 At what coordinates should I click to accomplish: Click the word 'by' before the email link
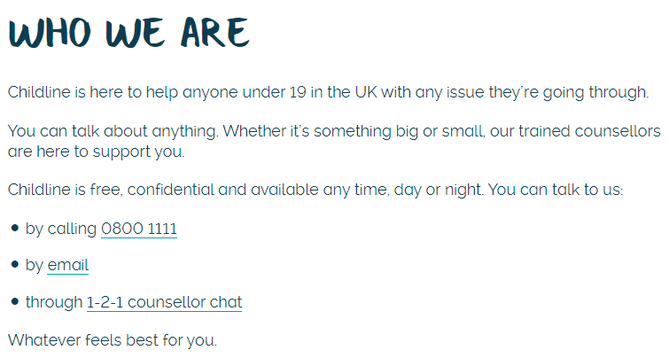[x=34, y=265]
